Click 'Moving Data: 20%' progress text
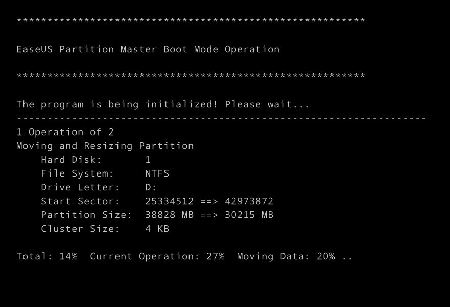The height and width of the screenshot is (307, 450). tap(286, 256)
